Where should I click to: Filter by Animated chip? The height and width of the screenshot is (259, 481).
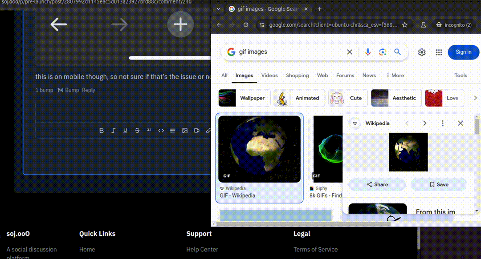(x=299, y=98)
